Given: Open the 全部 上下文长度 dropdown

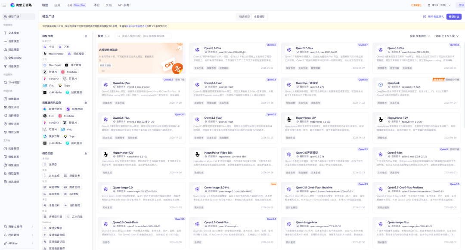Looking at the screenshot, I should tap(447, 36).
